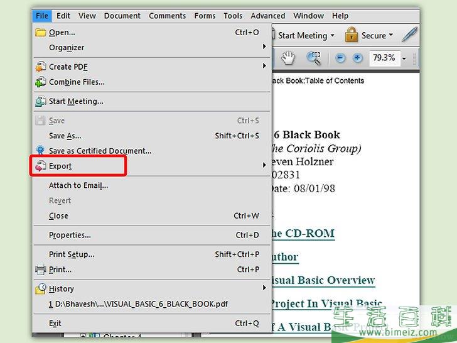
Task: Click the pen Sign icon
Action: [410, 35]
